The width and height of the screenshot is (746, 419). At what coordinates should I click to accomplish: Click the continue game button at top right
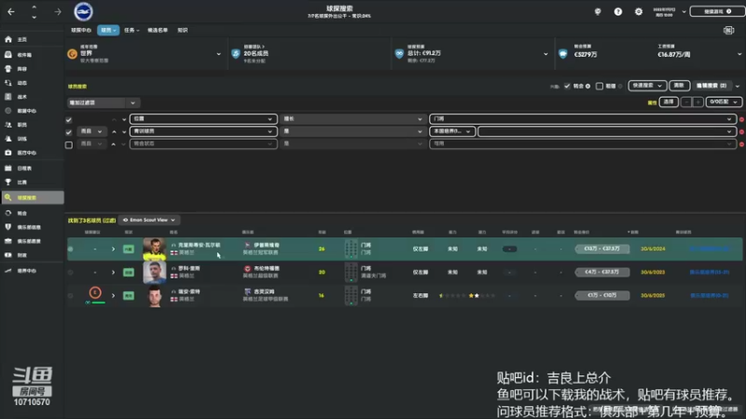(x=717, y=11)
